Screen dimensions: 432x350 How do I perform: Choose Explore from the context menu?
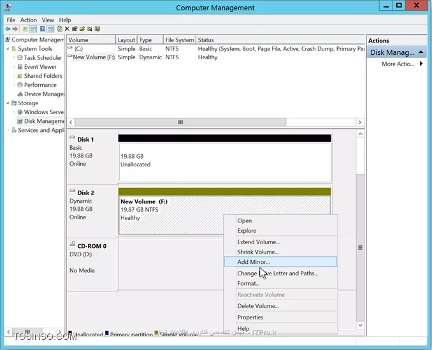tap(280, 231)
